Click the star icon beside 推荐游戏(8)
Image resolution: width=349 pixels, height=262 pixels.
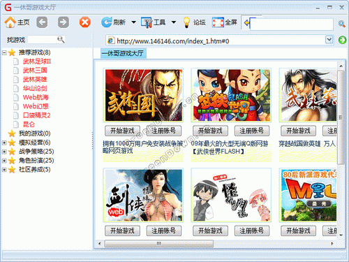pos(12,52)
